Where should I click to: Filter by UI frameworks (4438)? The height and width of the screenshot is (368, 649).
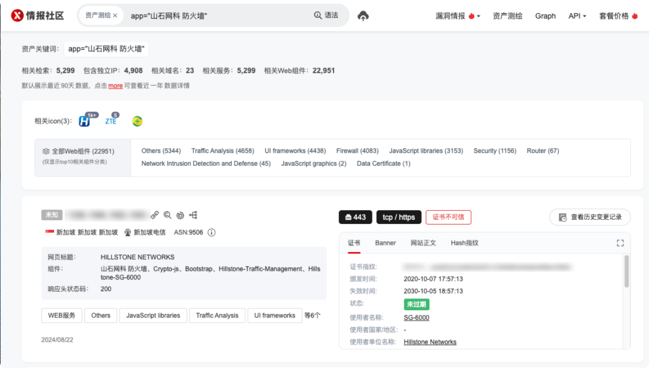(x=295, y=151)
